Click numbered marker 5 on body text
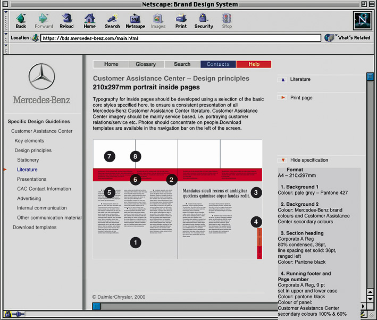Image resolution: width=377 pixels, height=320 pixels. 110,192
